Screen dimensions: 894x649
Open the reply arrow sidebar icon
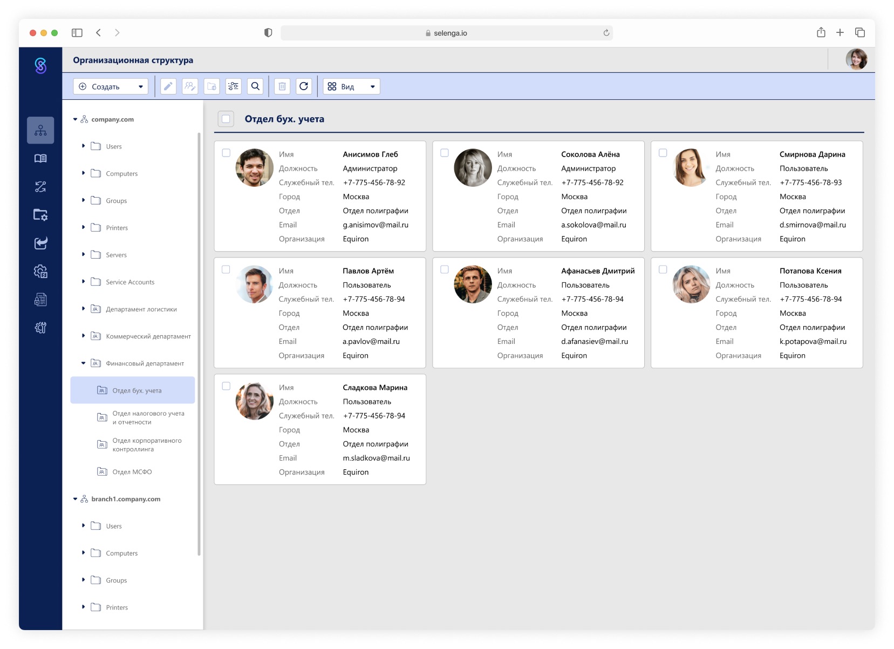click(x=40, y=243)
